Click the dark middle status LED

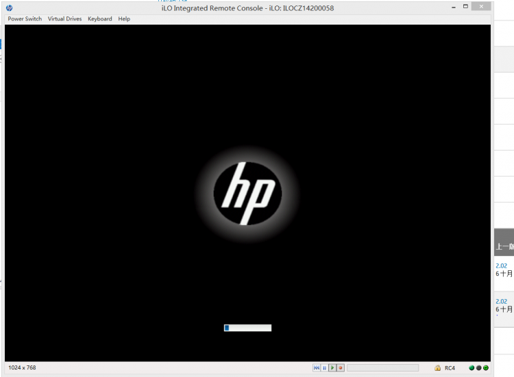(478, 368)
